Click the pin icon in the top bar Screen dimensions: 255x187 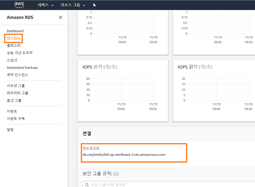pyautogui.click(x=95, y=5)
